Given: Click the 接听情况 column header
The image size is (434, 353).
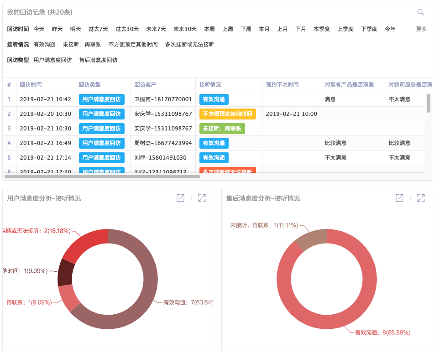Looking at the screenshot, I should coord(210,84).
